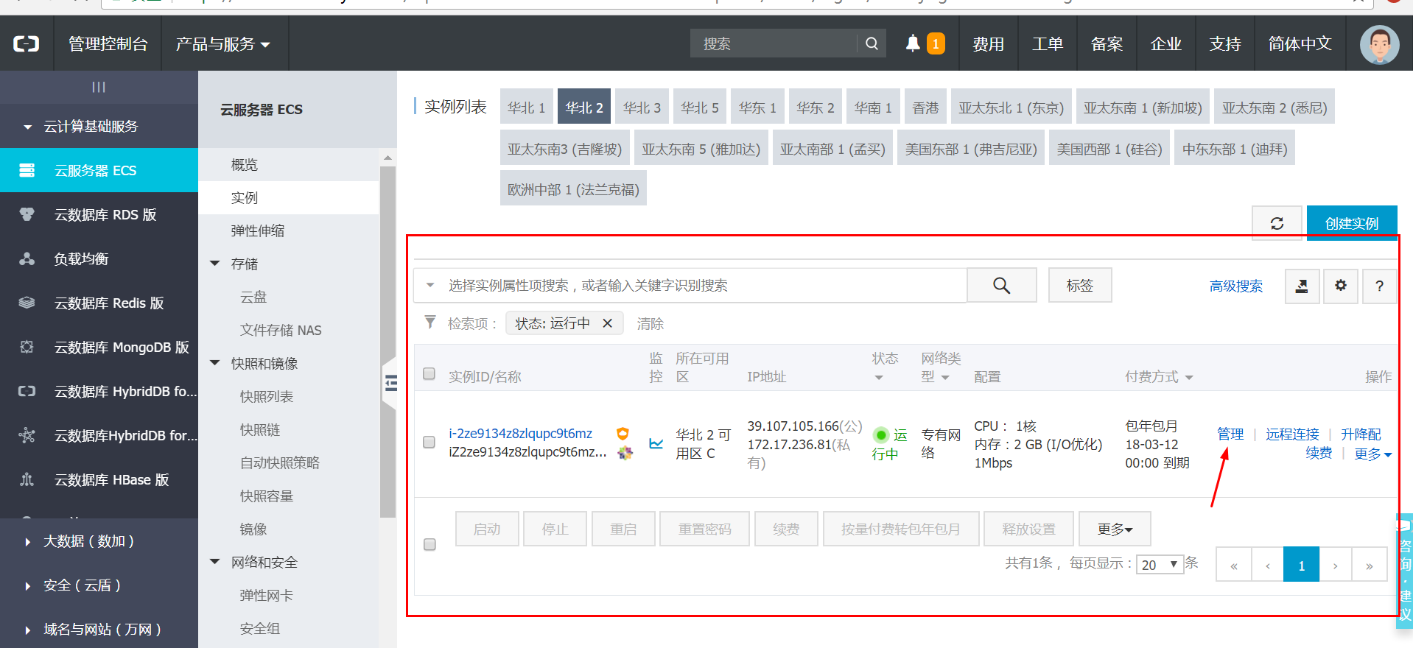Viewport: 1413px width, 648px height.
Task: Click the filter funnel icon
Action: [430, 323]
